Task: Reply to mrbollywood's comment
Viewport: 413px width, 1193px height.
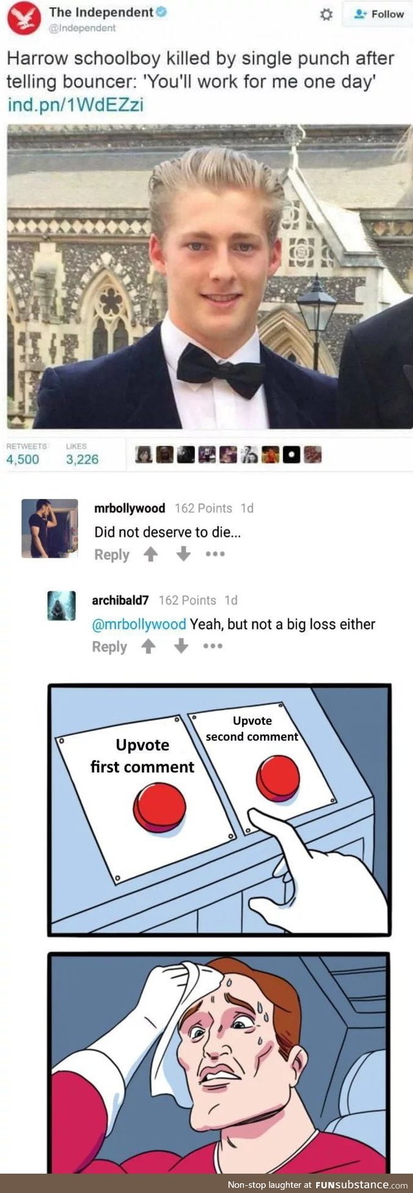Action: pyautogui.click(x=112, y=555)
